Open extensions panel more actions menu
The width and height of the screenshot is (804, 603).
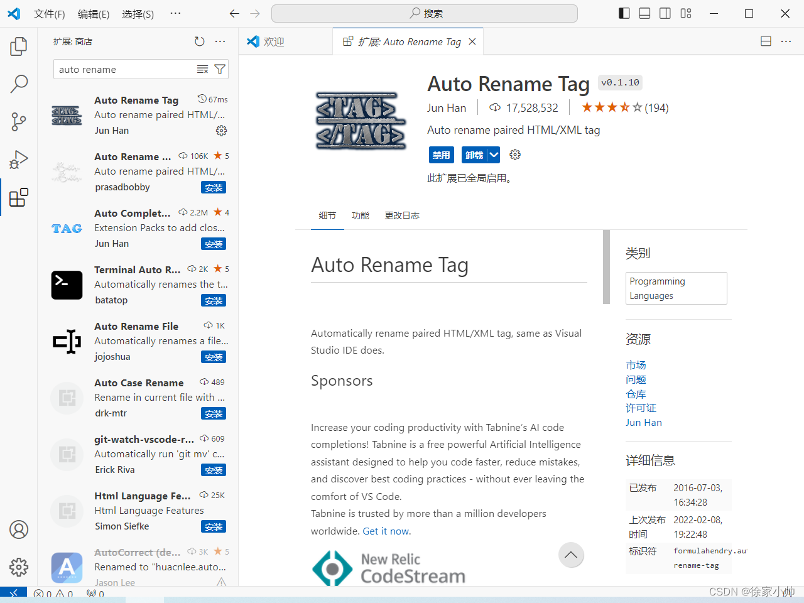(220, 41)
